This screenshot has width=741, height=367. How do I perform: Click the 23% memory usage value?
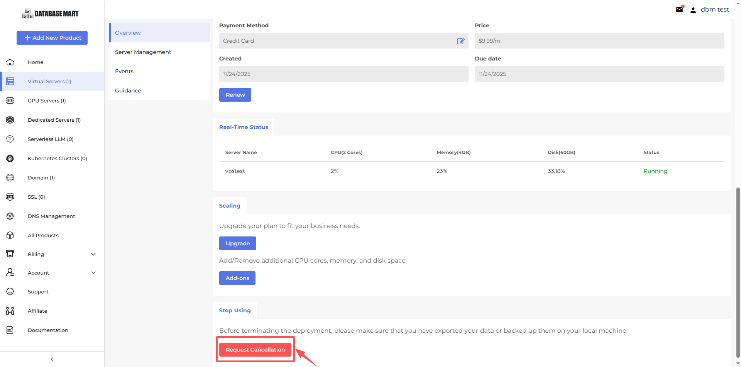[442, 171]
